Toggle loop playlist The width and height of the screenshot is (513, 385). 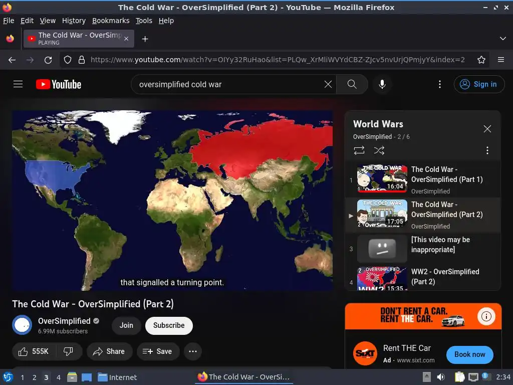359,150
